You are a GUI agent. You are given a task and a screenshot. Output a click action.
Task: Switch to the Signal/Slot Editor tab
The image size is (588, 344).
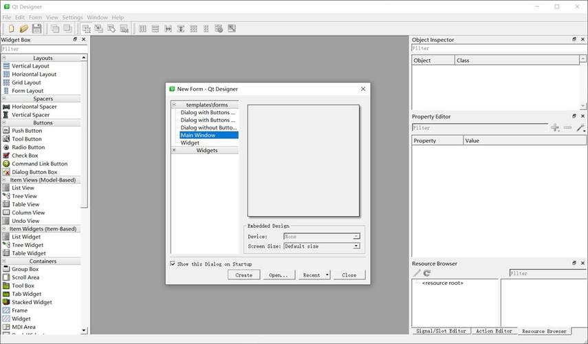pyautogui.click(x=441, y=331)
